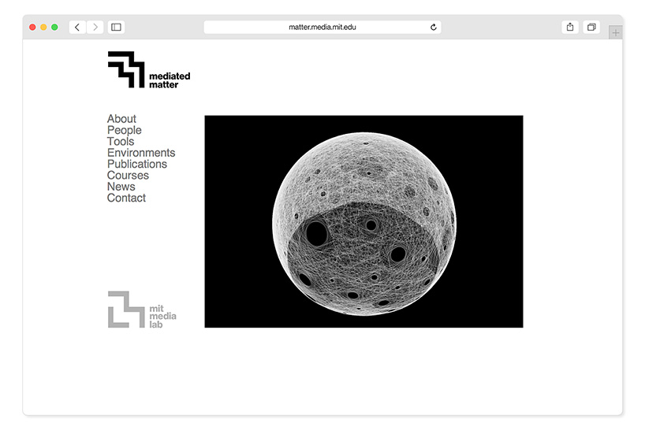645x430 pixels.
Task: Go back with the browser back arrow
Action: (77, 27)
